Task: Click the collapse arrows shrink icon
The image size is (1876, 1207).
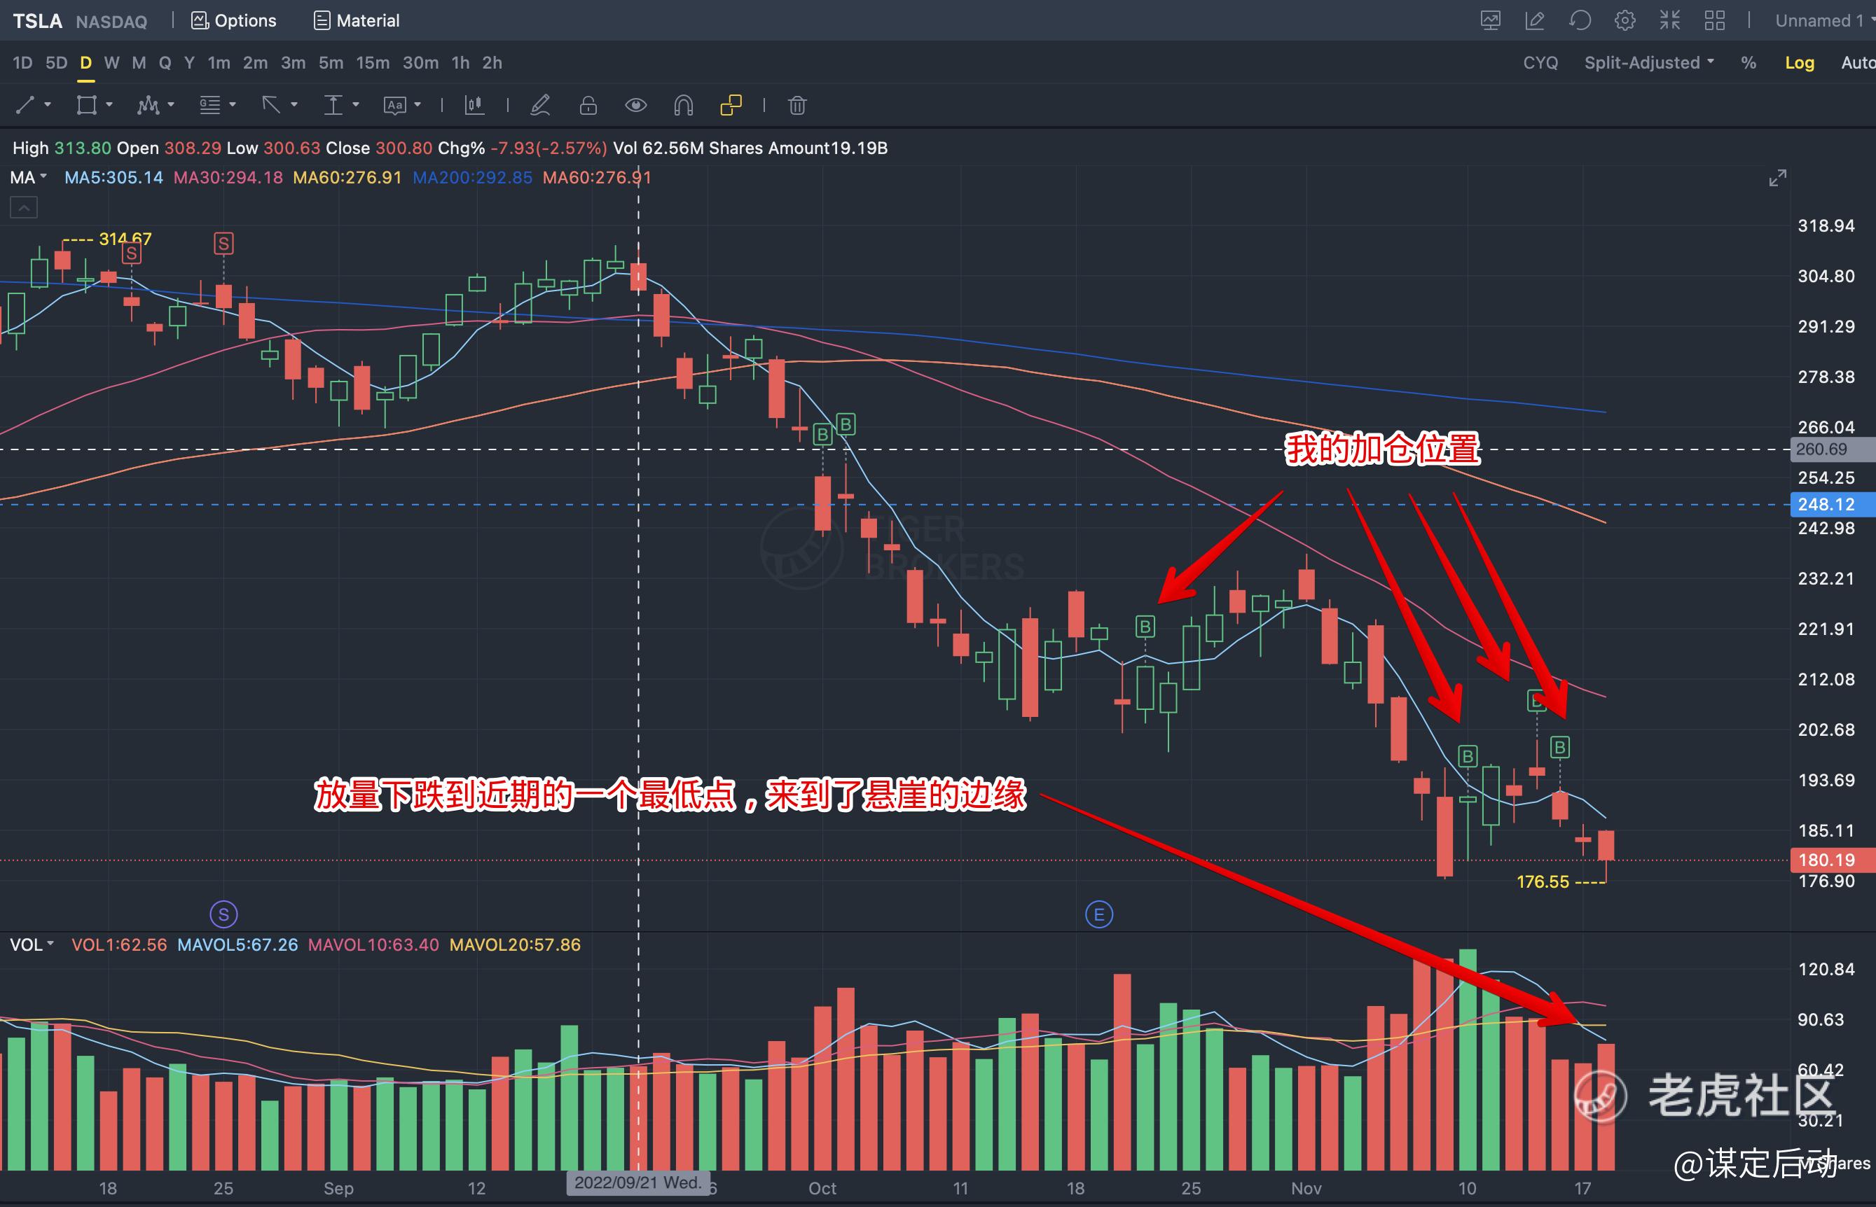Action: [x=1670, y=20]
